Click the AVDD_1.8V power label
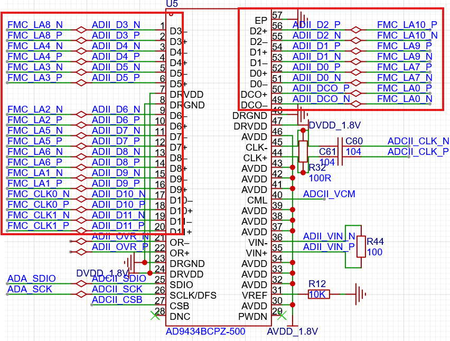Screen dimensions: 450x341 tap(293, 331)
